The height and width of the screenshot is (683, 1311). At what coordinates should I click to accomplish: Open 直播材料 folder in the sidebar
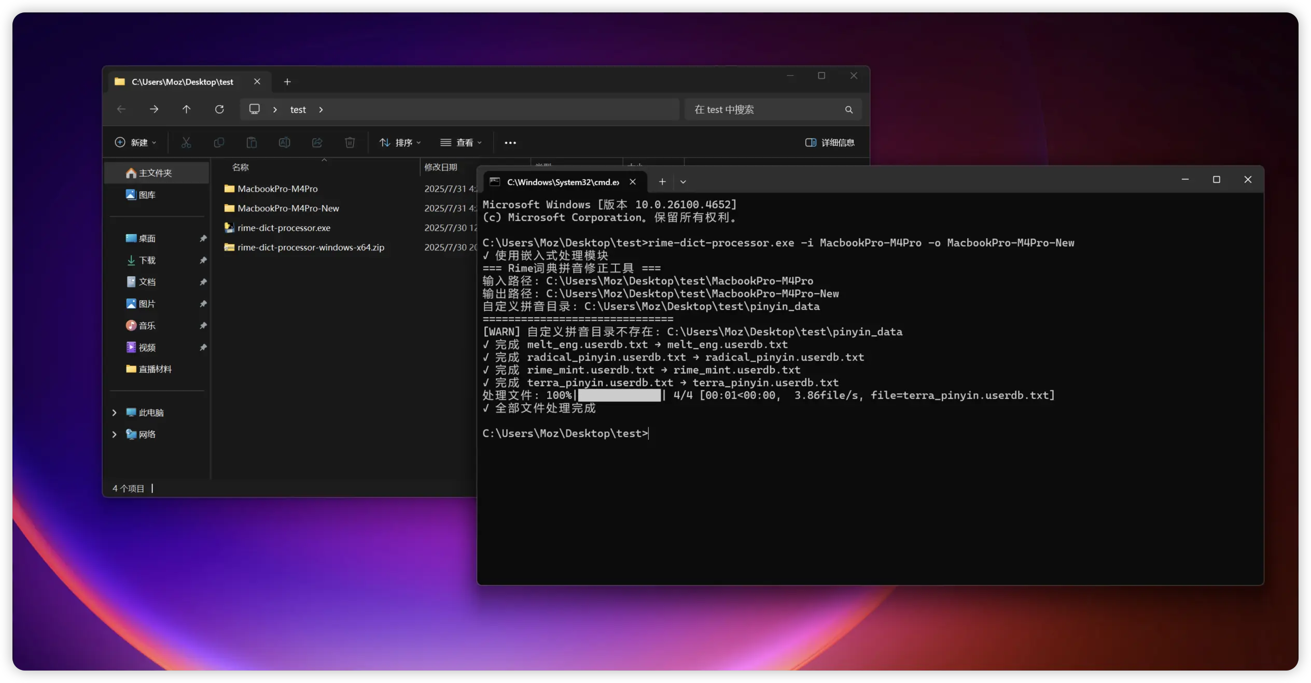(157, 369)
